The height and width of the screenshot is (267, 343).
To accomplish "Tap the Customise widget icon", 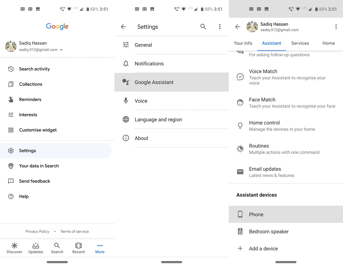I will [11, 130].
